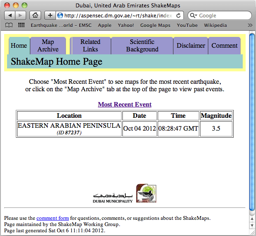Click the 3.5 magnitude cell
Screen dimensions: 256x236
pyautogui.click(x=216, y=129)
